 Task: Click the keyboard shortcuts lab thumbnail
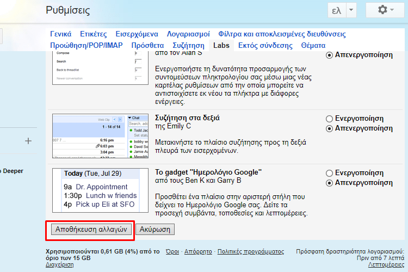(x=100, y=68)
